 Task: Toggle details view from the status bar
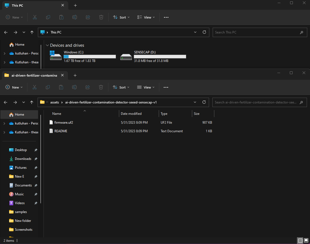(x=300, y=241)
